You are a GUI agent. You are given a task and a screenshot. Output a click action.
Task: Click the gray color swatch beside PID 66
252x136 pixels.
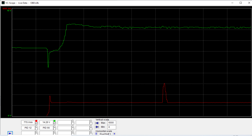pyautogui.click(x=54, y=126)
